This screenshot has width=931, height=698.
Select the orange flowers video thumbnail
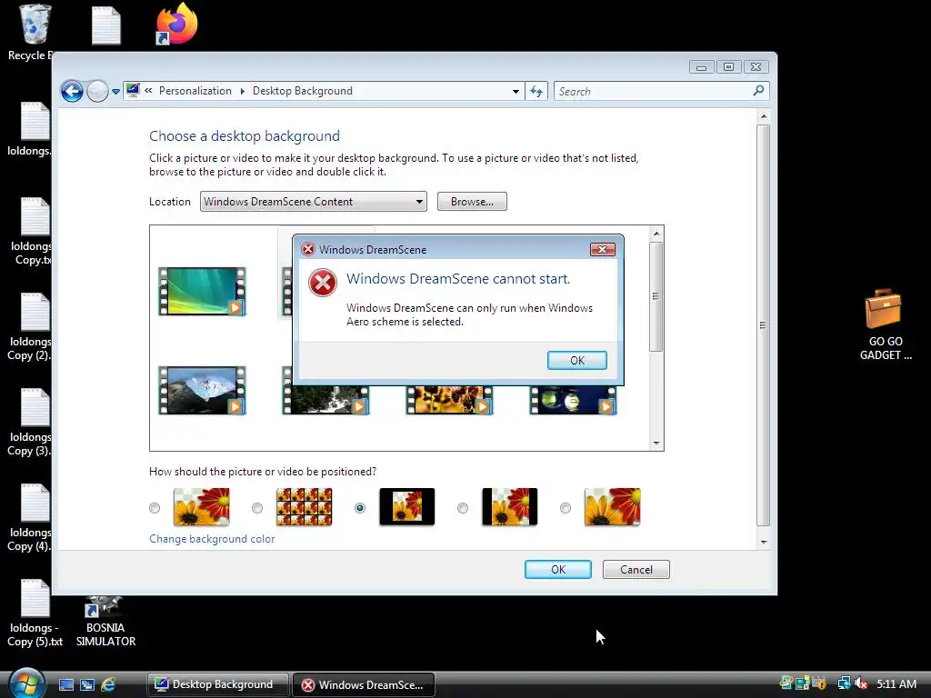[449, 399]
